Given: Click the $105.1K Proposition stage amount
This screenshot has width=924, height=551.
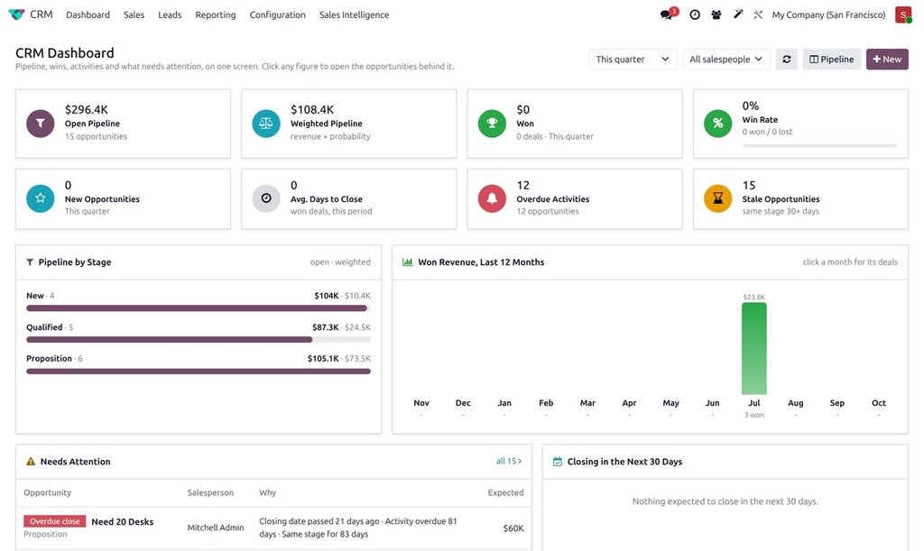Looking at the screenshot, I should pos(323,359).
